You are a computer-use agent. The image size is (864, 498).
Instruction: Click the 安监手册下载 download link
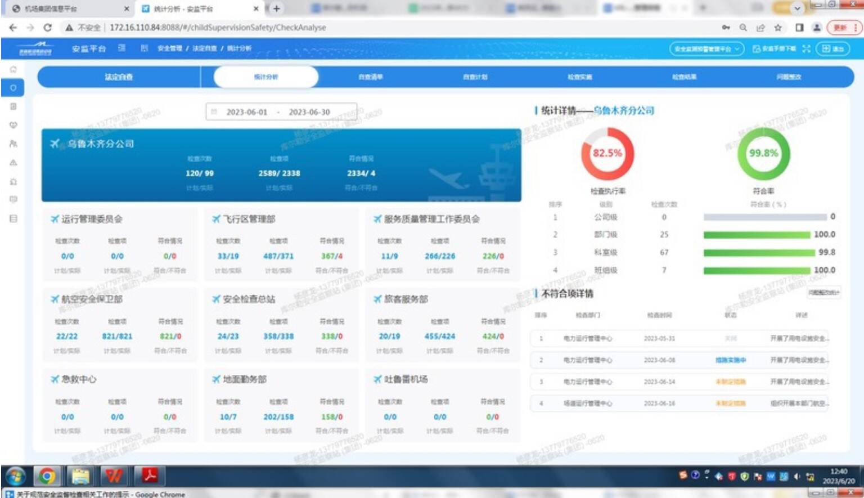click(774, 49)
